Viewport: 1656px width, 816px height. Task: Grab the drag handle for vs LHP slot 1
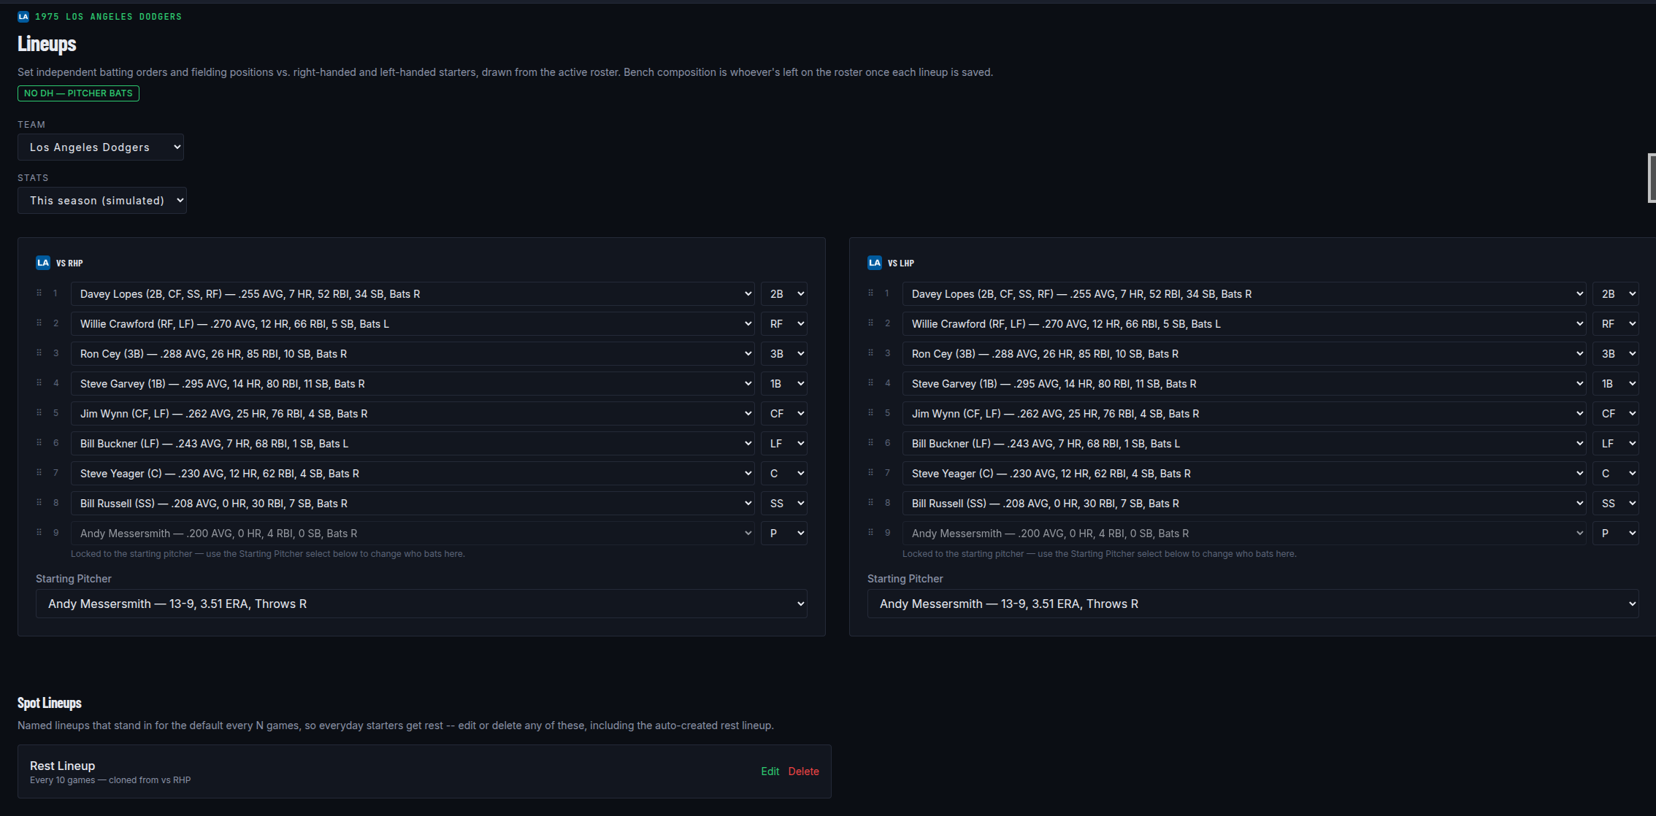pos(871,293)
